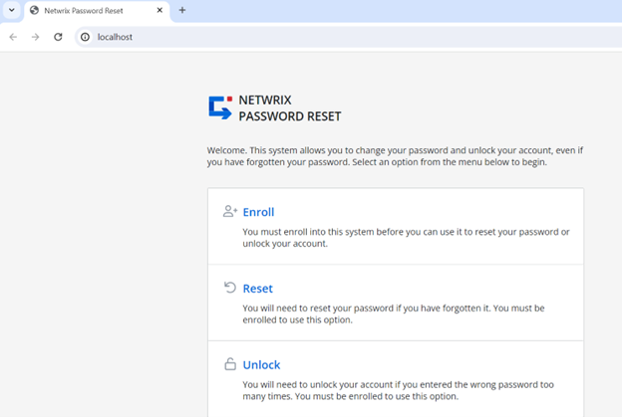Focus the address bar showing localhost
The height and width of the screenshot is (417, 622).
click(299, 37)
